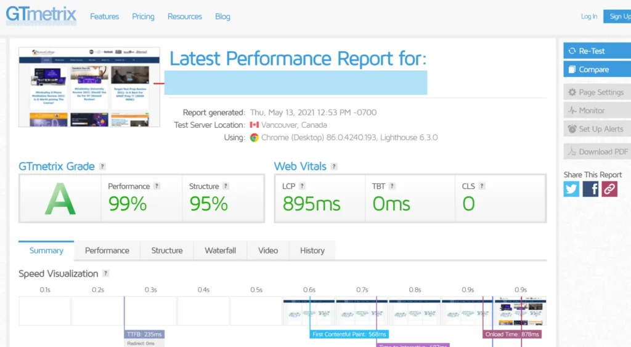This screenshot has width=631, height=347.
Task: Open the Performance tab
Action: [x=107, y=250]
